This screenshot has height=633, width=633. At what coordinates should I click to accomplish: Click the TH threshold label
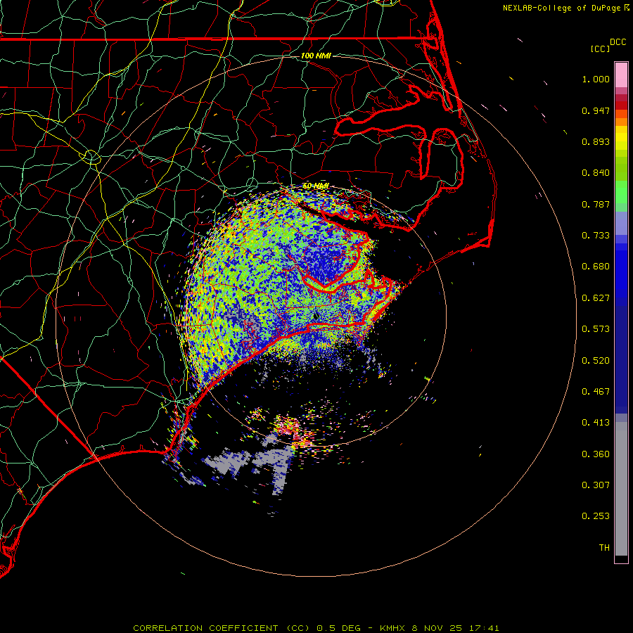pos(604,548)
